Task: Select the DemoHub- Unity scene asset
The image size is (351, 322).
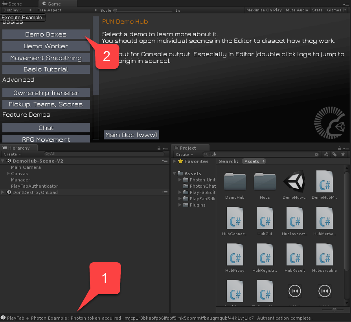Action: [294, 181]
